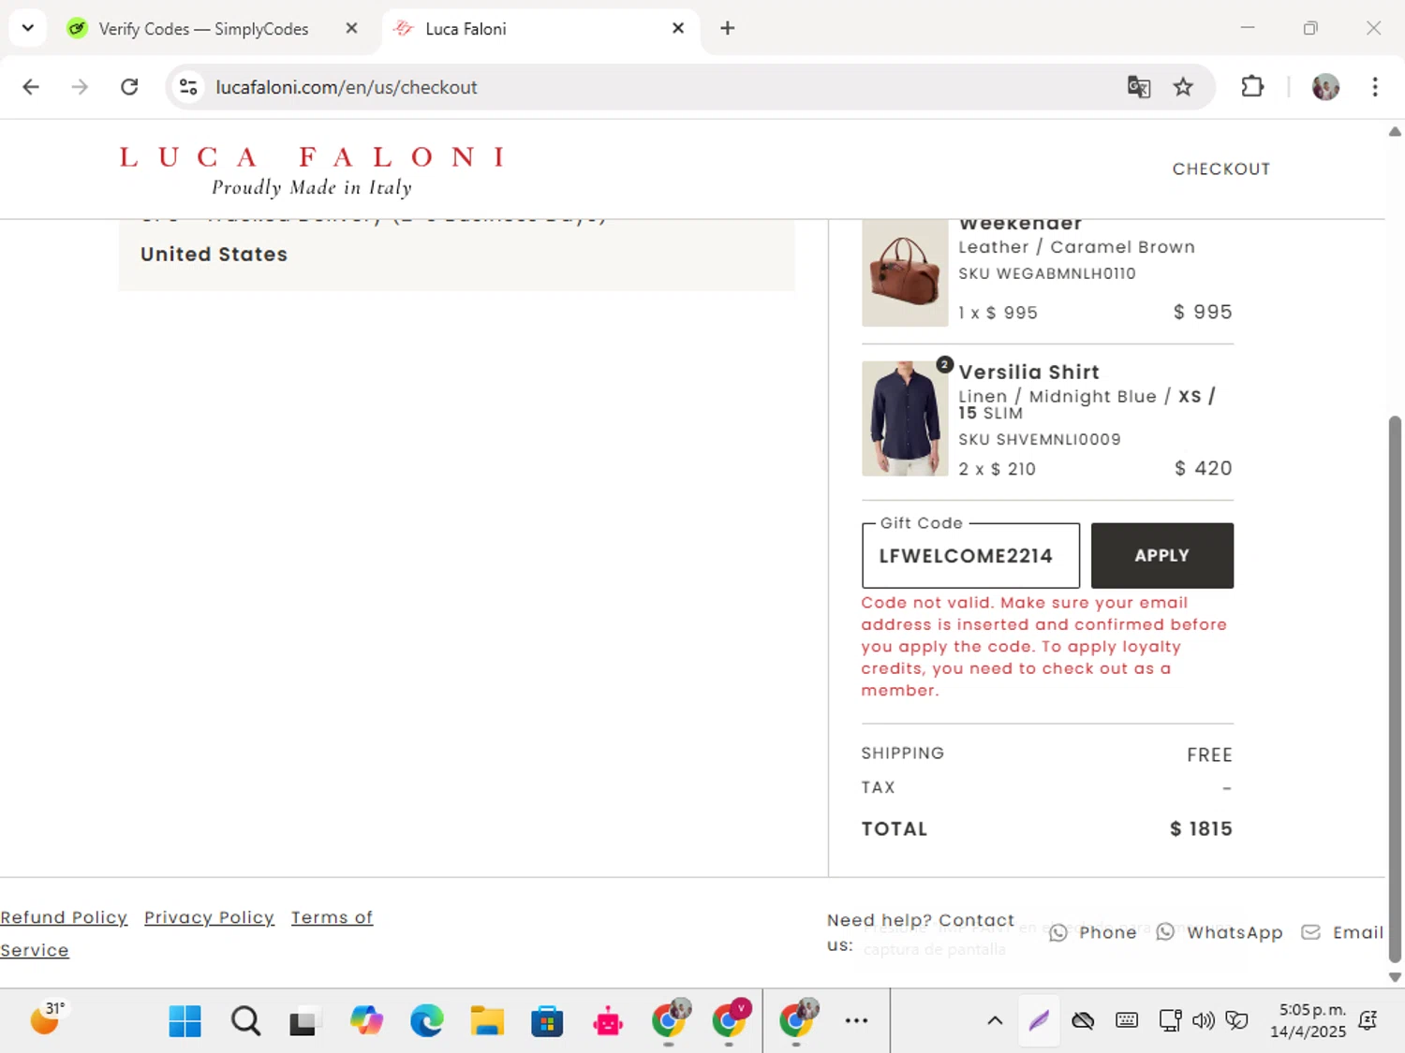This screenshot has width=1405, height=1053.
Task: Bookmark this page with the star
Action: click(x=1183, y=87)
